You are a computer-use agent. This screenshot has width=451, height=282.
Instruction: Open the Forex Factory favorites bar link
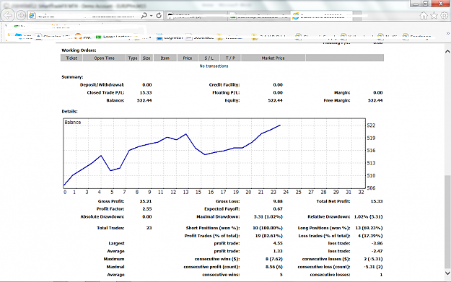[x=113, y=37]
